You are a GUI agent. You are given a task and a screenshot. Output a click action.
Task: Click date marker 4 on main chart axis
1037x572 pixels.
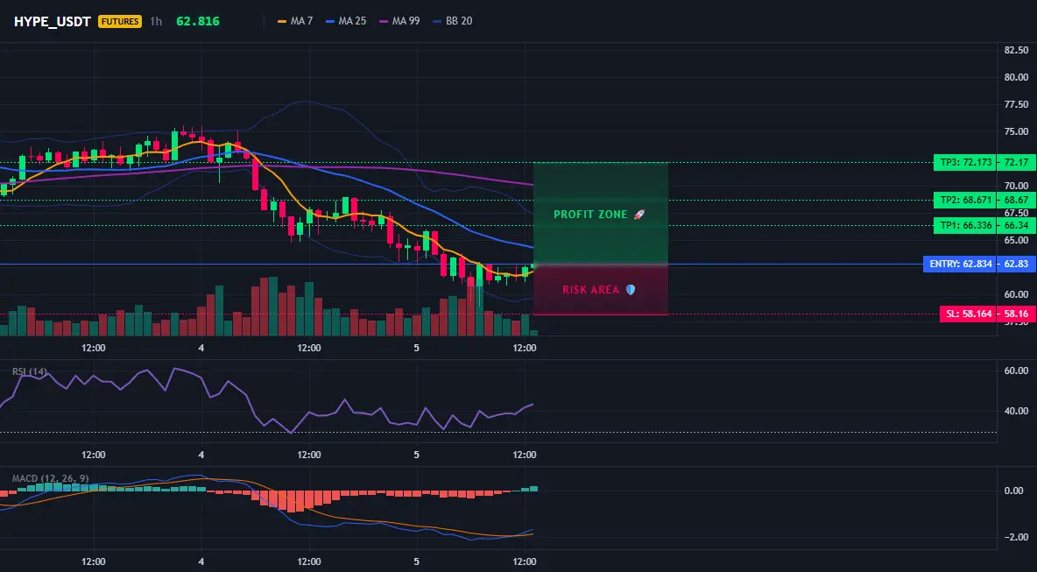point(201,348)
